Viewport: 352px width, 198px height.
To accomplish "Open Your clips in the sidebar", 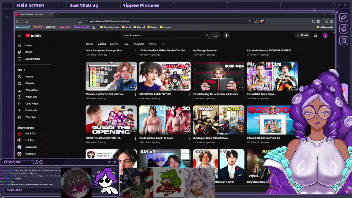I will 30,117.
